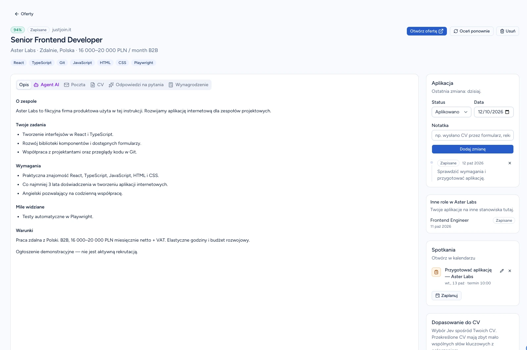Image resolution: width=527 pixels, height=350 pixels.
Task: Open the calendar picker in date field
Action: (507, 112)
